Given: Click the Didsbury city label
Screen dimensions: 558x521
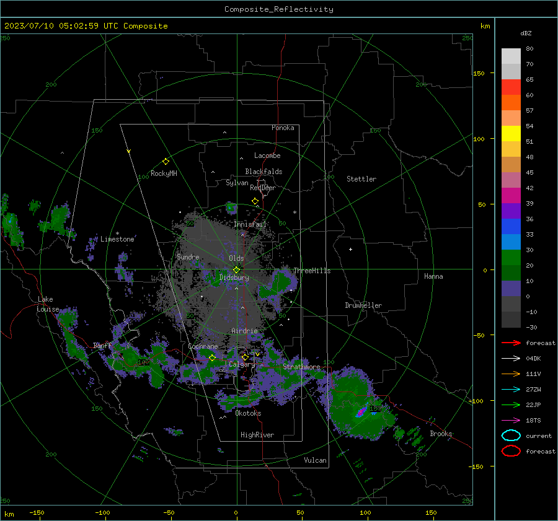Looking at the screenshot, I should [x=234, y=278].
